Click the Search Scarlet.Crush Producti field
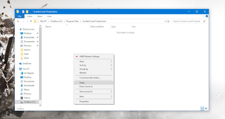 point(189,21)
